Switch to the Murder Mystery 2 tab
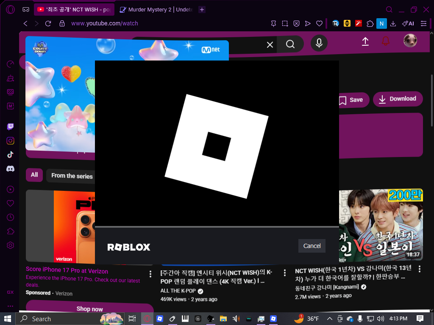The width and height of the screenshot is (434, 325). [156, 10]
